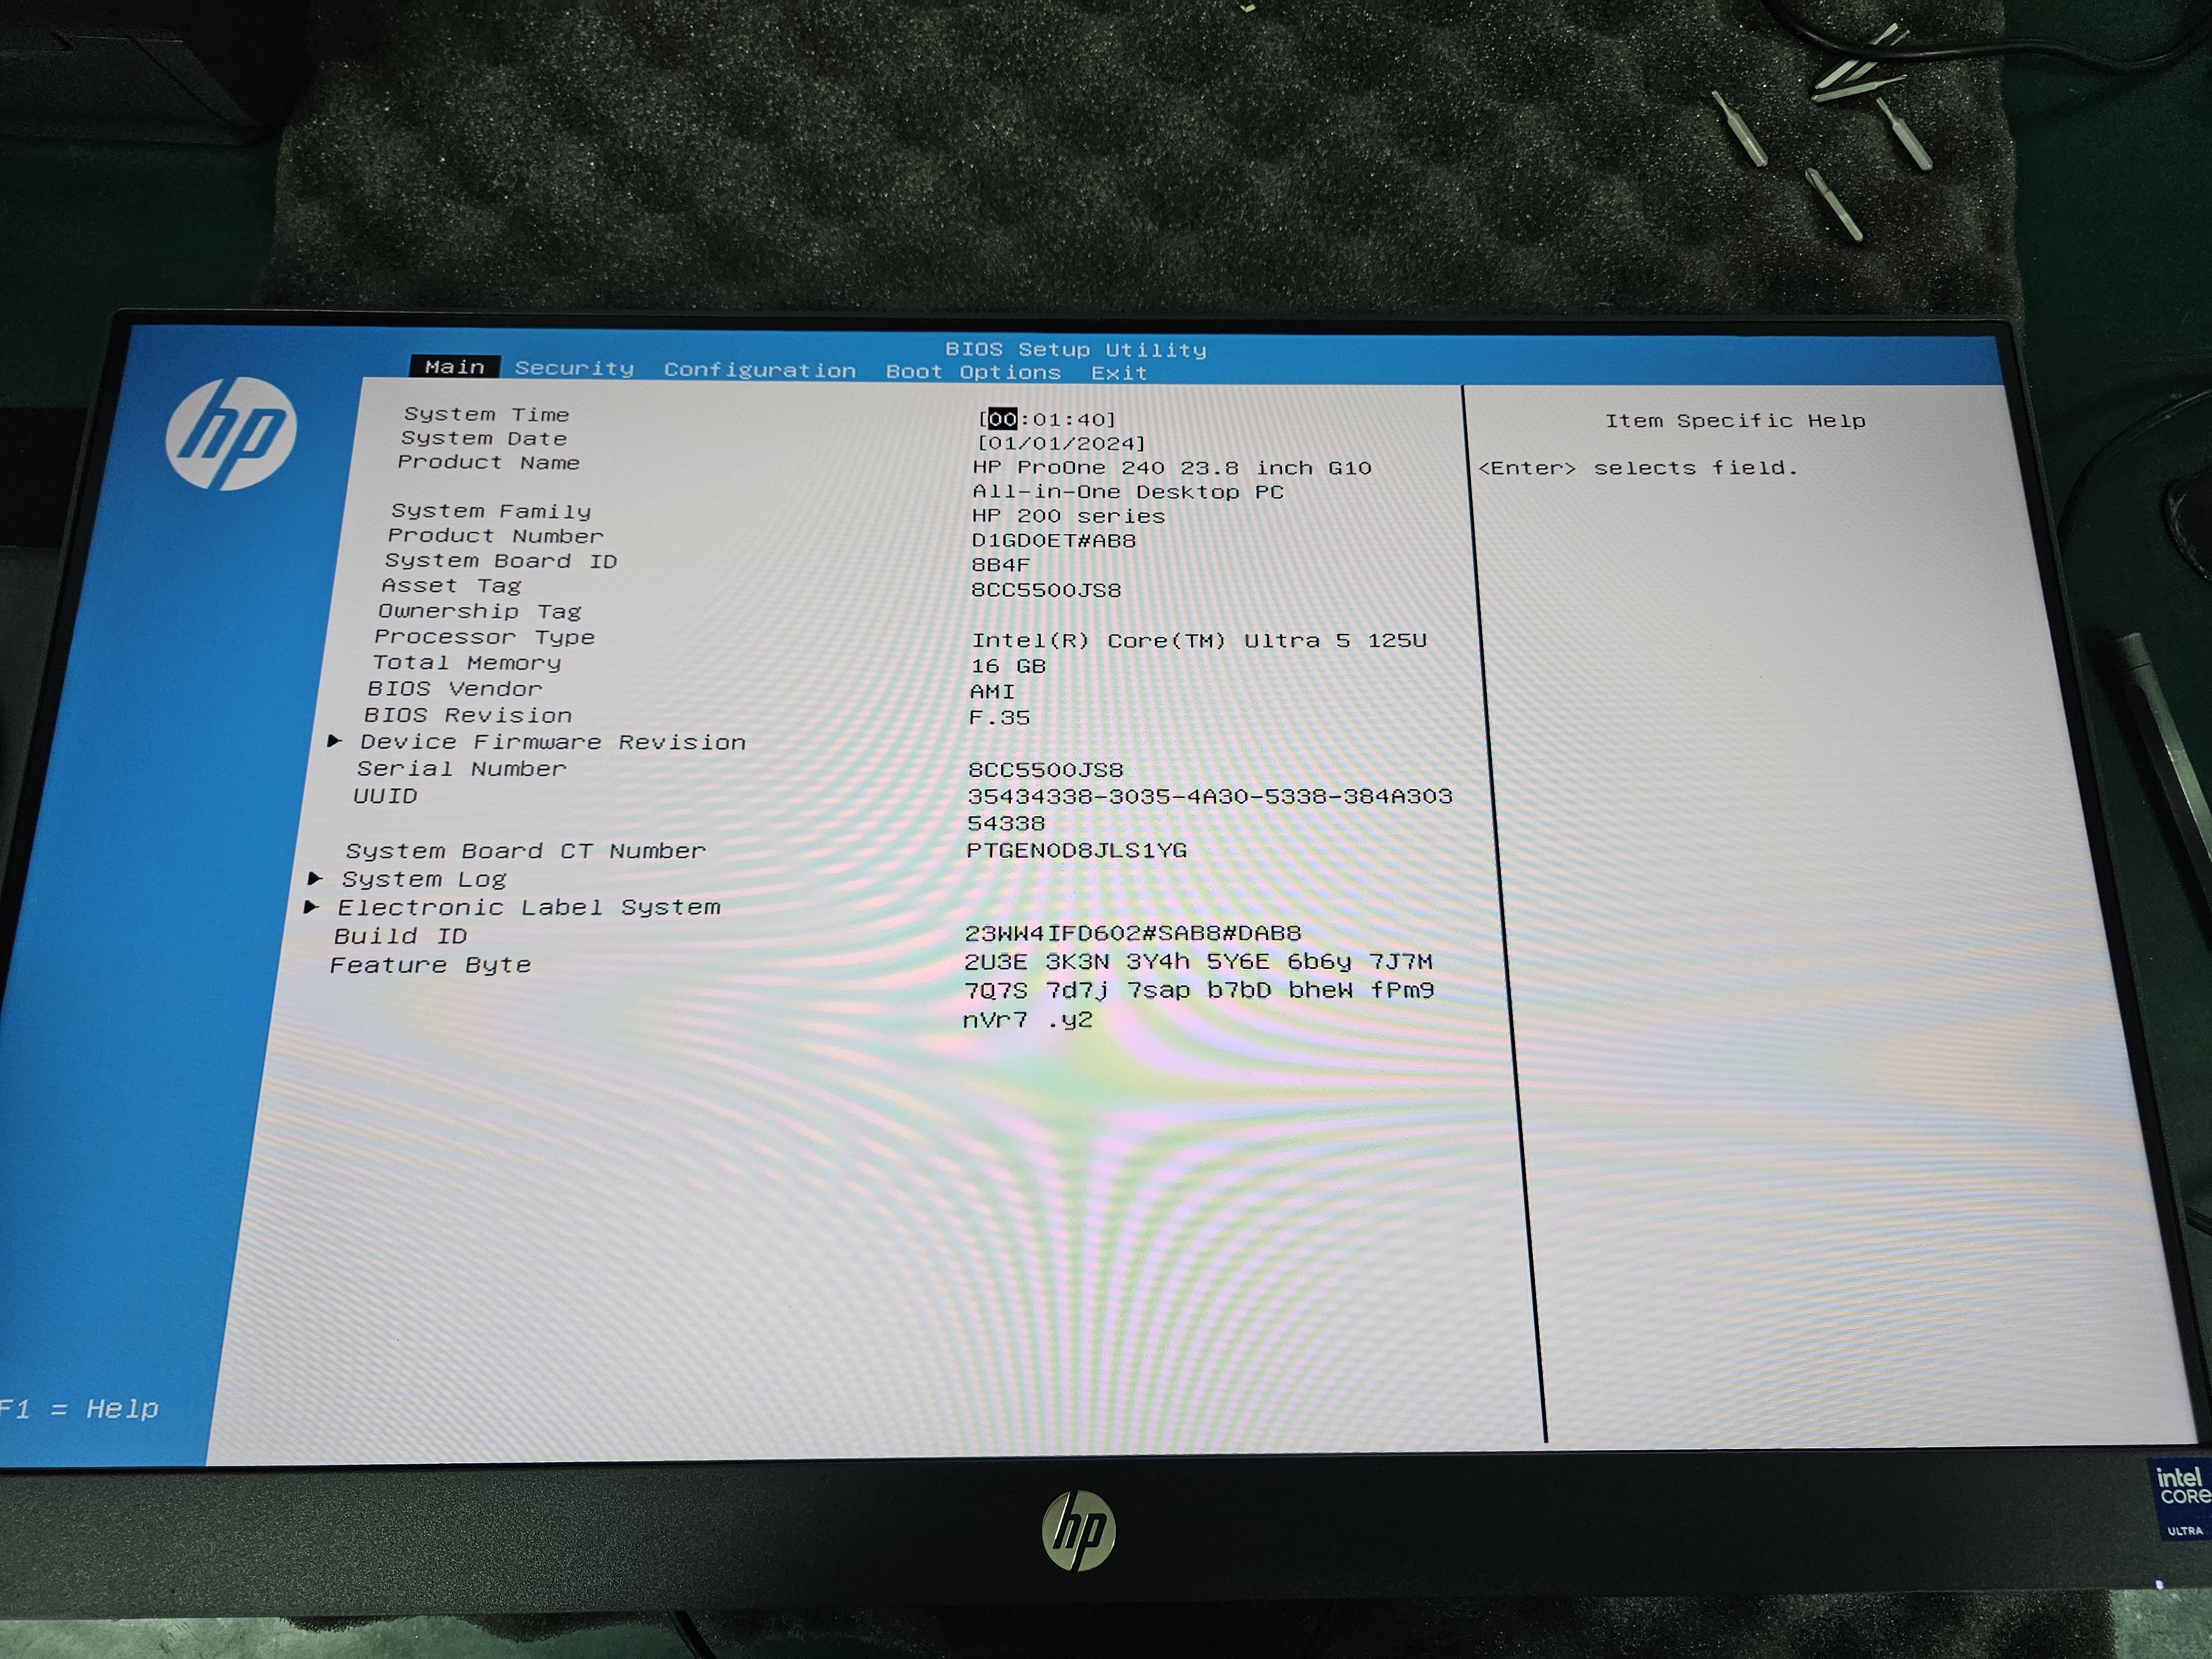This screenshot has height=1659, width=2212.
Task: Click the System Date value field
Action: [1061, 443]
